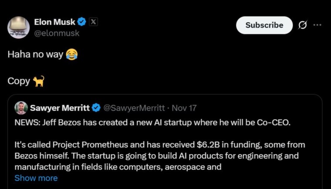Click the word 'Copy' in the post
This screenshot has height=189, width=331.
19,81
